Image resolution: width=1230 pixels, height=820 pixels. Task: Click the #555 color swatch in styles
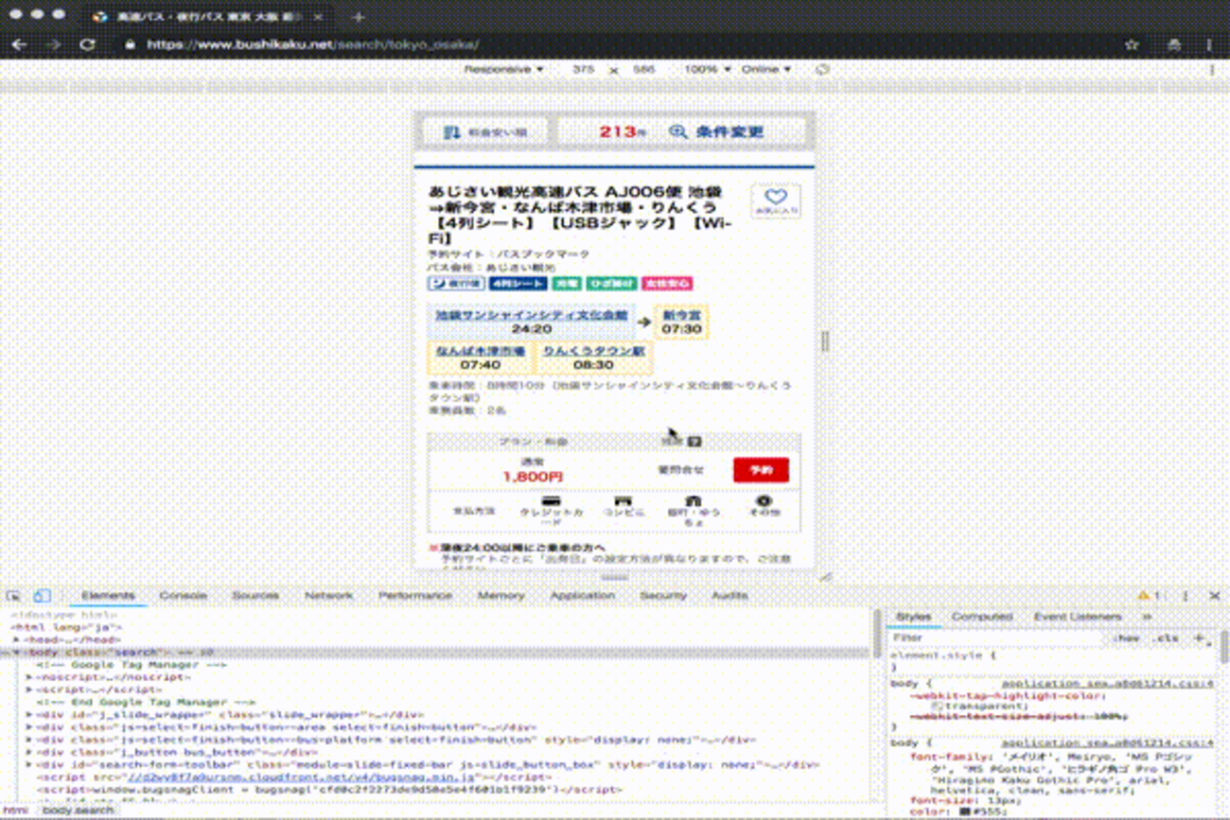[964, 810]
